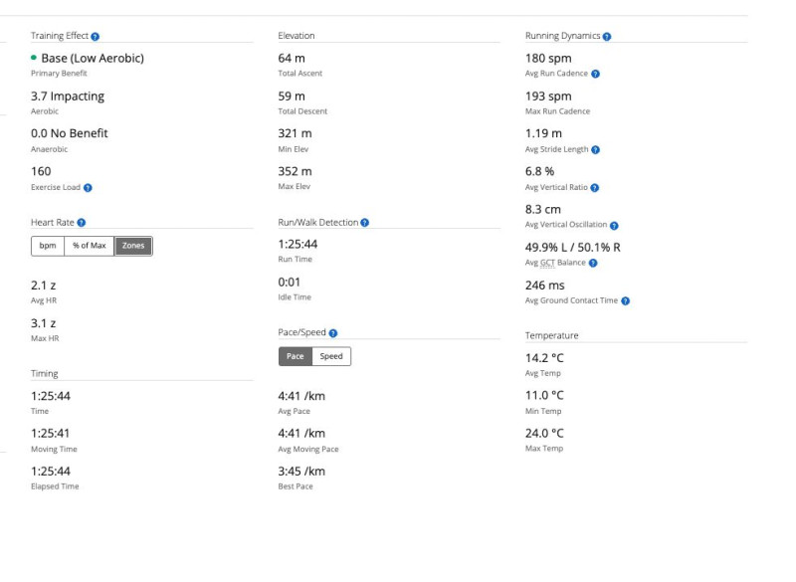Click Avg Stride Length help icon

595,150
